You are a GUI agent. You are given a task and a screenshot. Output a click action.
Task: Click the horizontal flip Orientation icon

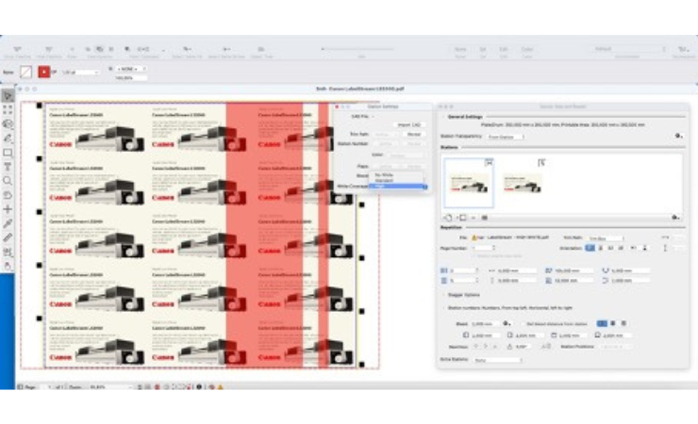pos(634,248)
